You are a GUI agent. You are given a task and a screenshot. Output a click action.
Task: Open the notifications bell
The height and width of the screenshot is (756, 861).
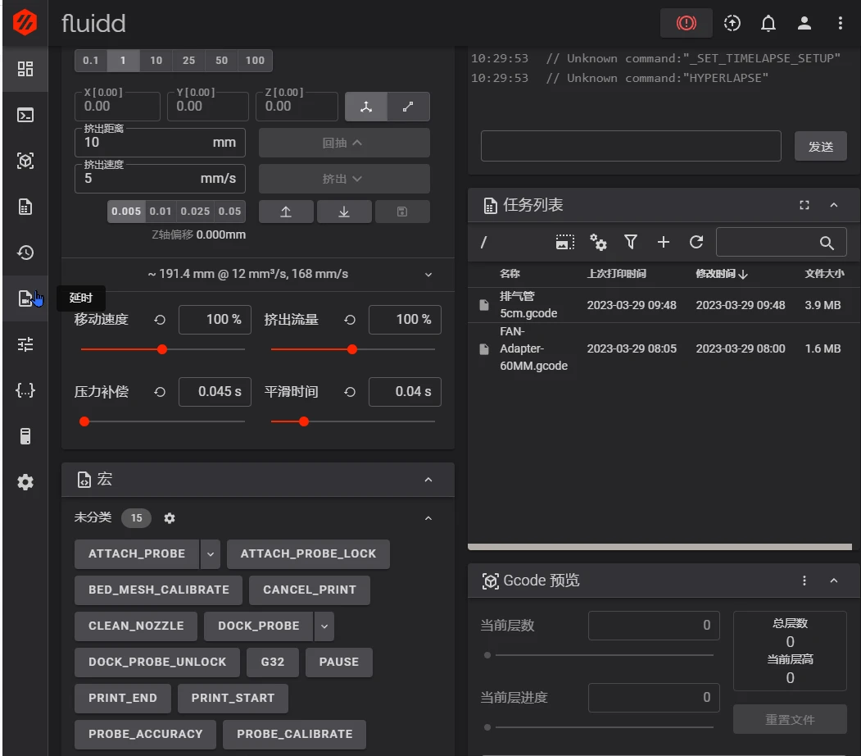[768, 23]
